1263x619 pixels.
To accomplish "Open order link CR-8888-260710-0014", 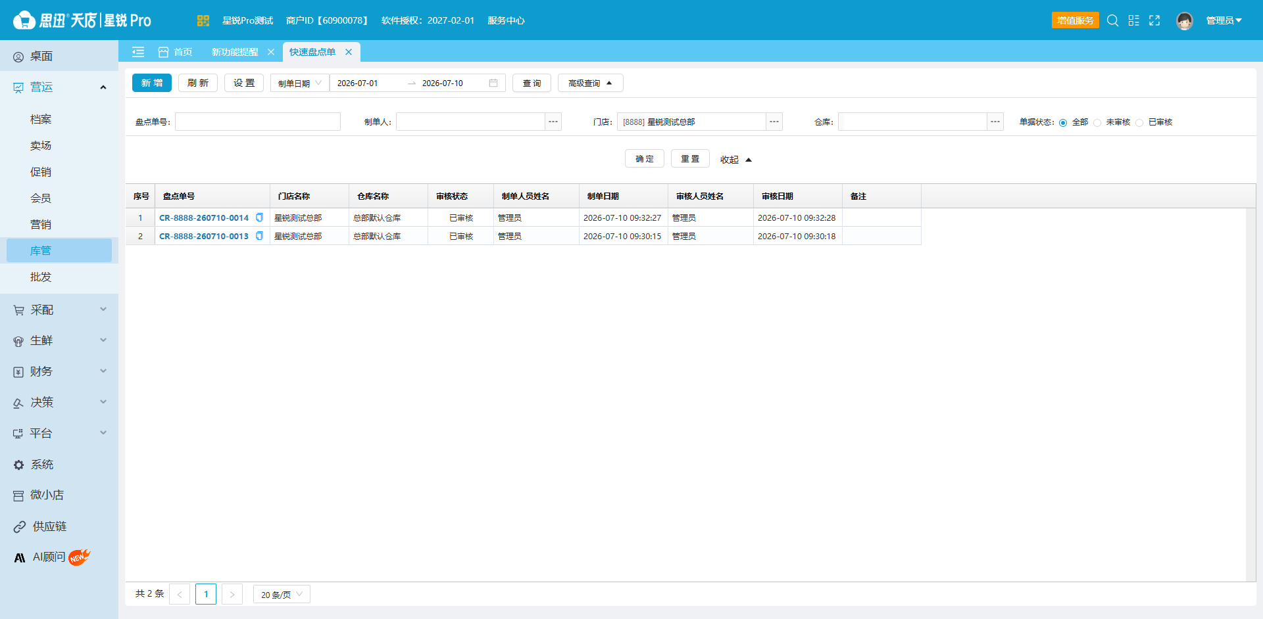I will point(204,218).
